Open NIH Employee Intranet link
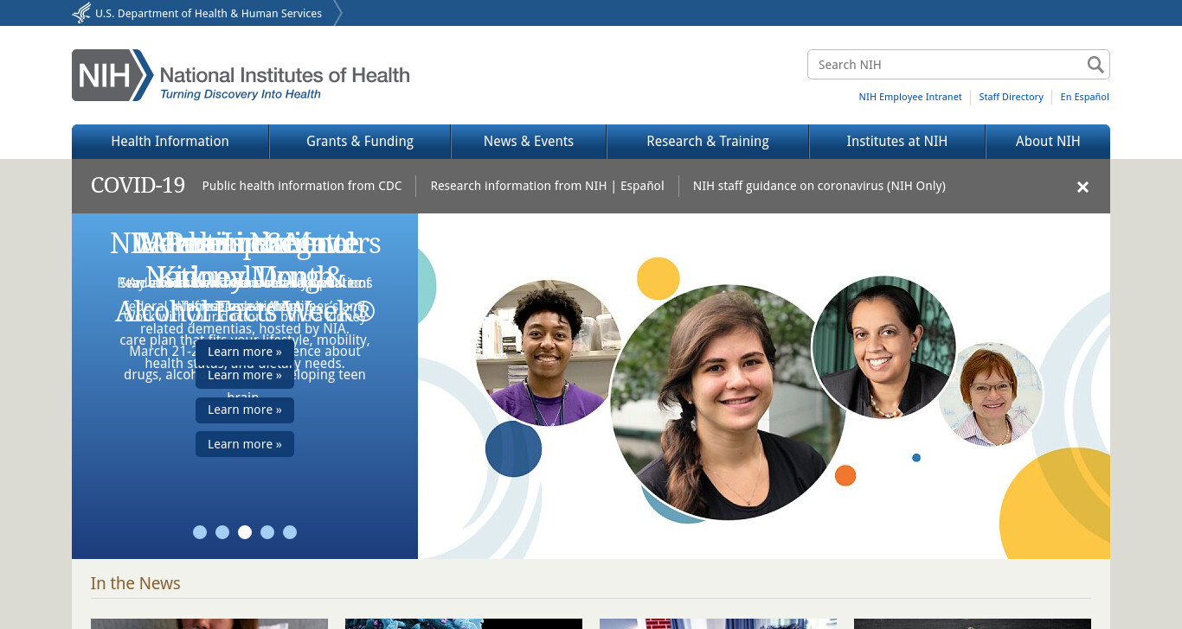Image resolution: width=1182 pixels, height=629 pixels. 910,97
